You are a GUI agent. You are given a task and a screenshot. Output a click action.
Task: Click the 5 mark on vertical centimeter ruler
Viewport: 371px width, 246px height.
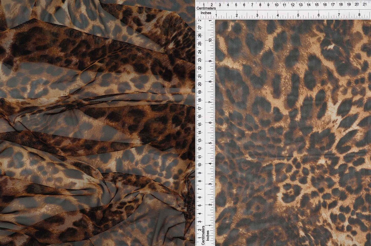pos(200,206)
